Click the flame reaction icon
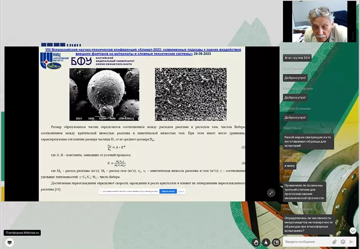Image resolution: width=360 pixels, height=249 pixels. (x=266, y=242)
